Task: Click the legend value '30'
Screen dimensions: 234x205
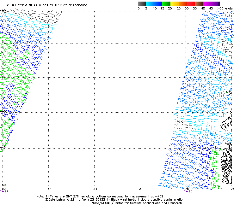Action: (187, 9)
